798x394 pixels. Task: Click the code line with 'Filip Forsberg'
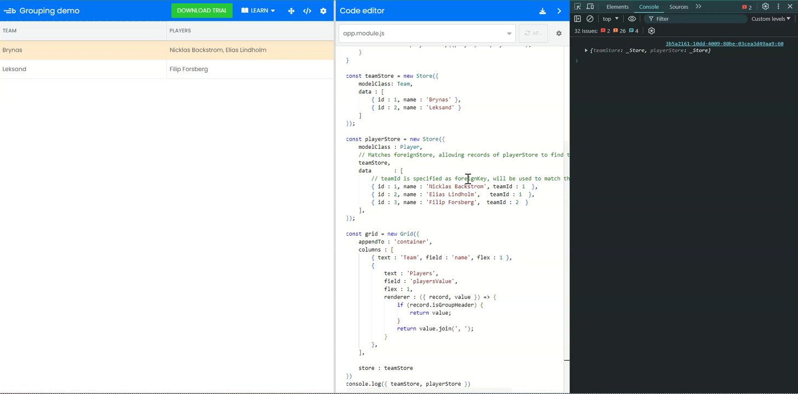click(x=450, y=202)
